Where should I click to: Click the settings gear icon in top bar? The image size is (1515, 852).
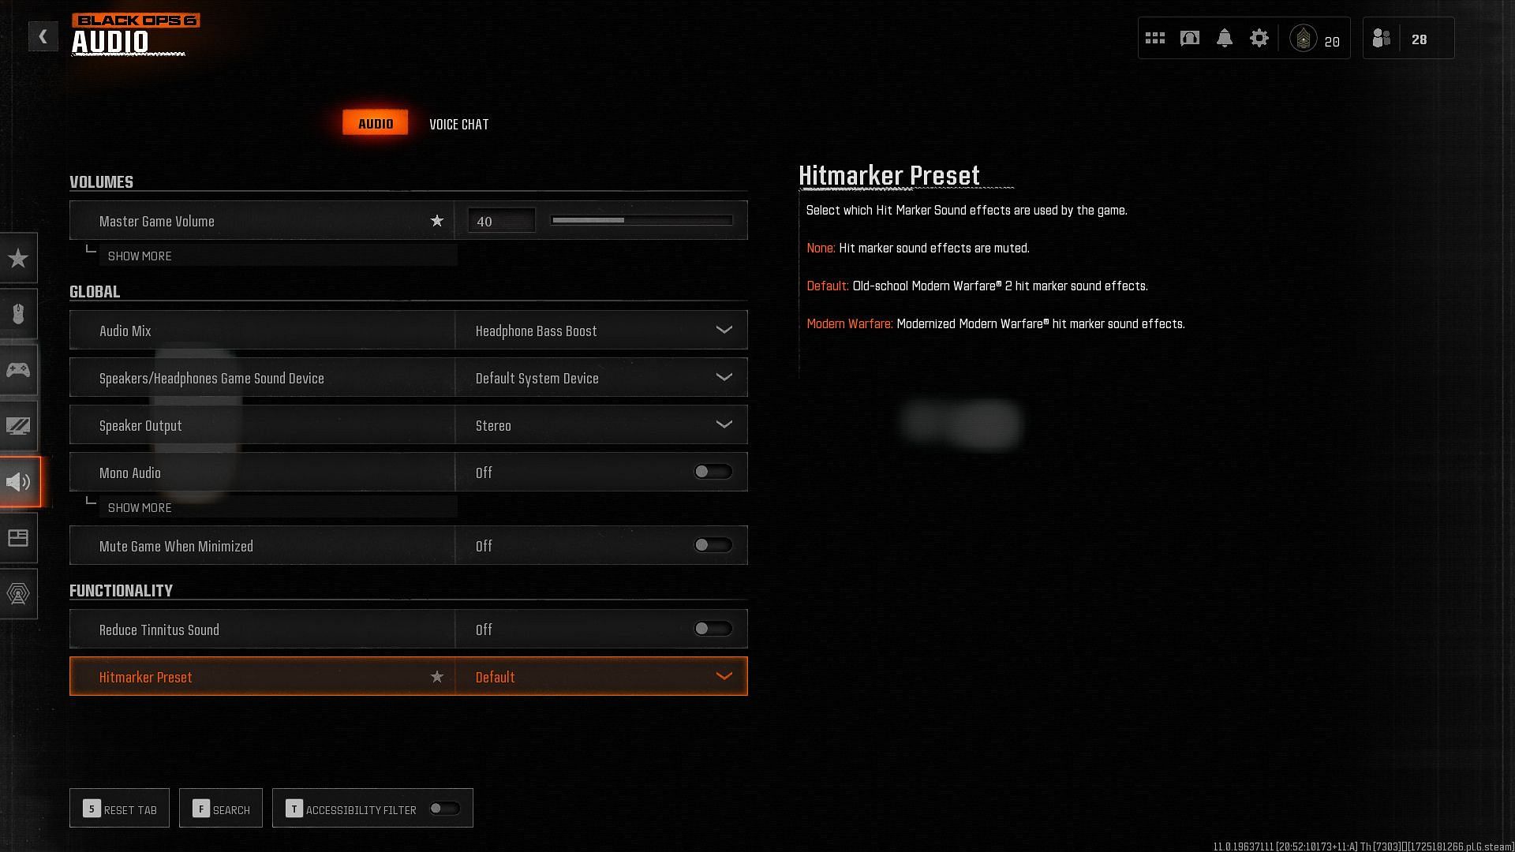pyautogui.click(x=1259, y=37)
